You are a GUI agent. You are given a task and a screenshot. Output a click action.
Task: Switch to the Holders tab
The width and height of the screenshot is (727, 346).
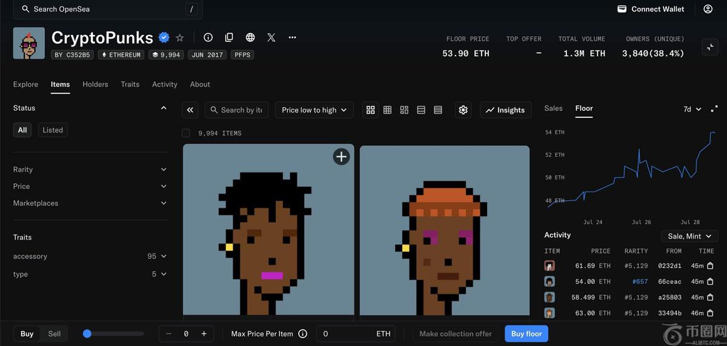(x=95, y=85)
